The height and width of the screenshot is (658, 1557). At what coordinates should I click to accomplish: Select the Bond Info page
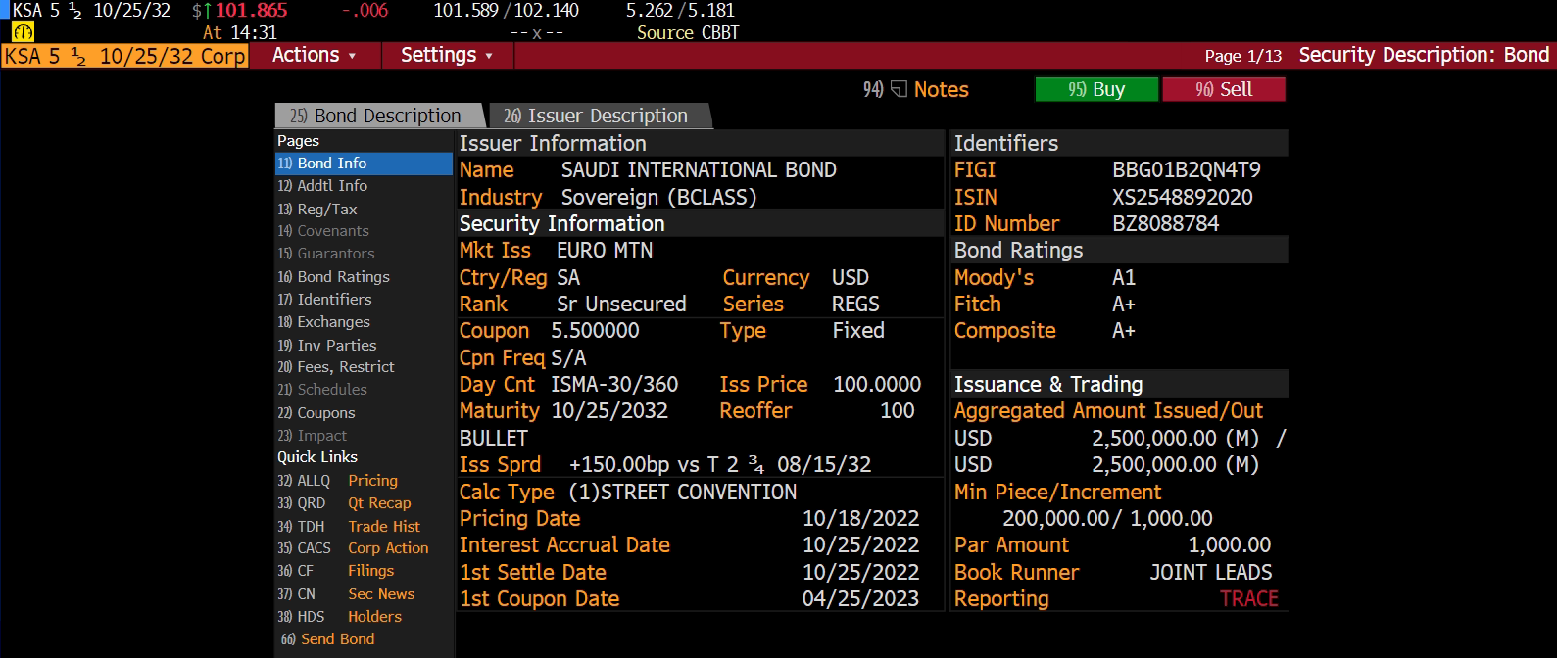click(x=364, y=164)
